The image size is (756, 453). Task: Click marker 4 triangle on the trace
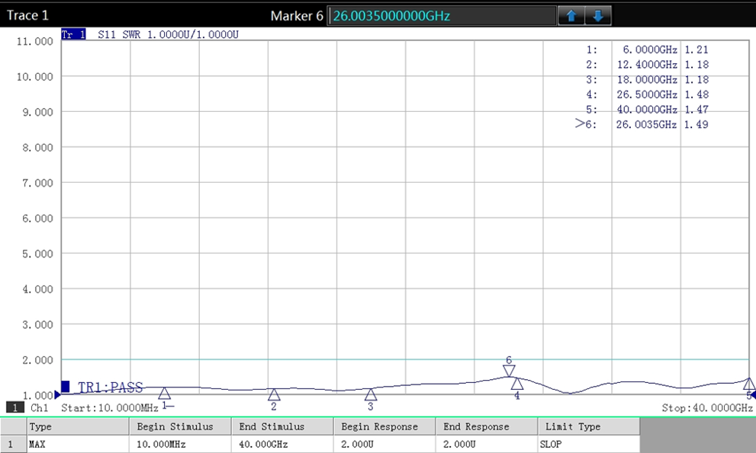pyautogui.click(x=517, y=384)
